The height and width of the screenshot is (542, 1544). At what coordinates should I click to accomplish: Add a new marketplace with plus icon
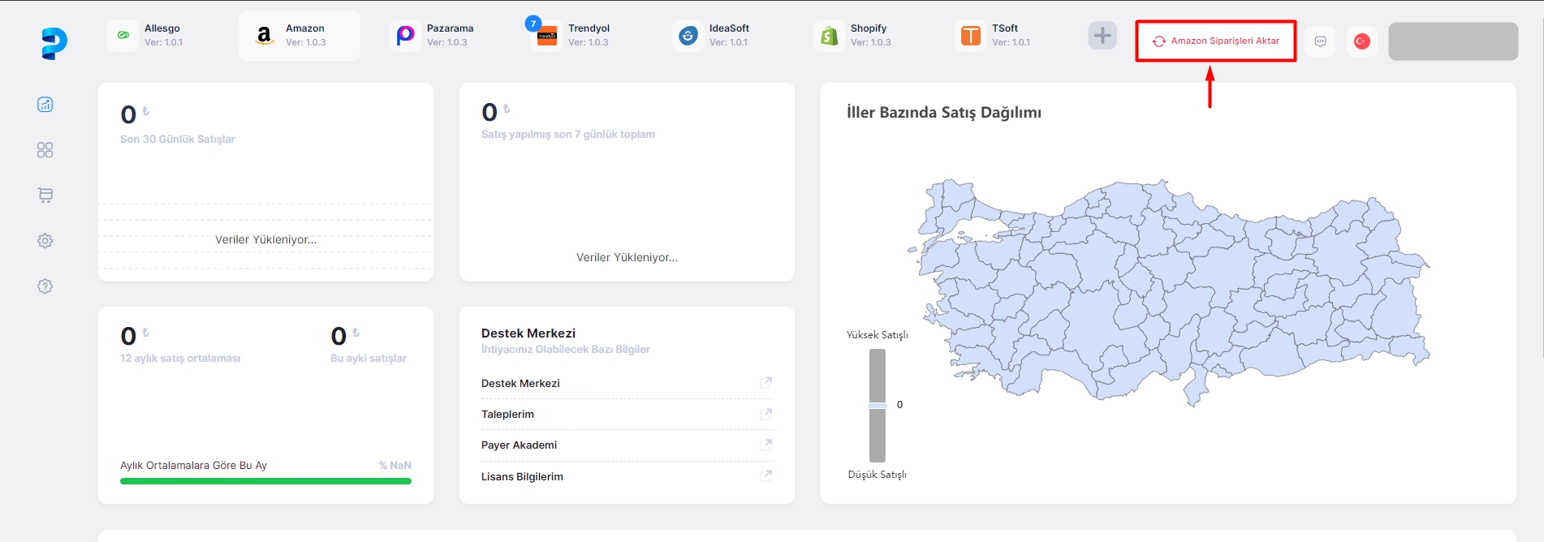pos(1102,36)
